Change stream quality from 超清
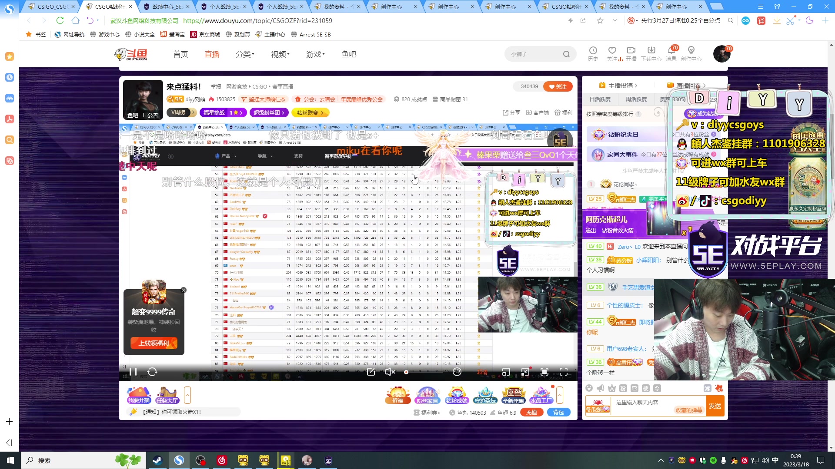Image resolution: width=835 pixels, height=469 pixels. 482,372
